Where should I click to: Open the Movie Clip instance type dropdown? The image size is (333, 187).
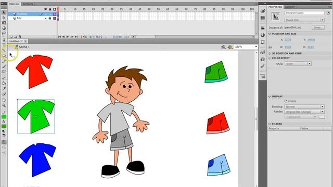304,20
